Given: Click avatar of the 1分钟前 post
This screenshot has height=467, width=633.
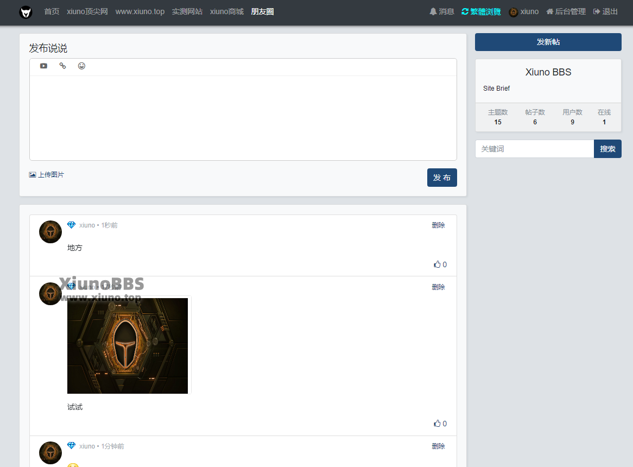Looking at the screenshot, I should coord(50,453).
